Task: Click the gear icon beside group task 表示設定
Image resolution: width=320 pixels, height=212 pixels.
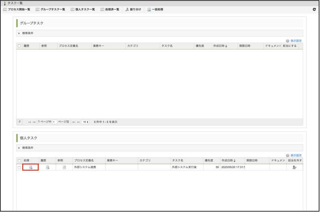Action: point(288,40)
